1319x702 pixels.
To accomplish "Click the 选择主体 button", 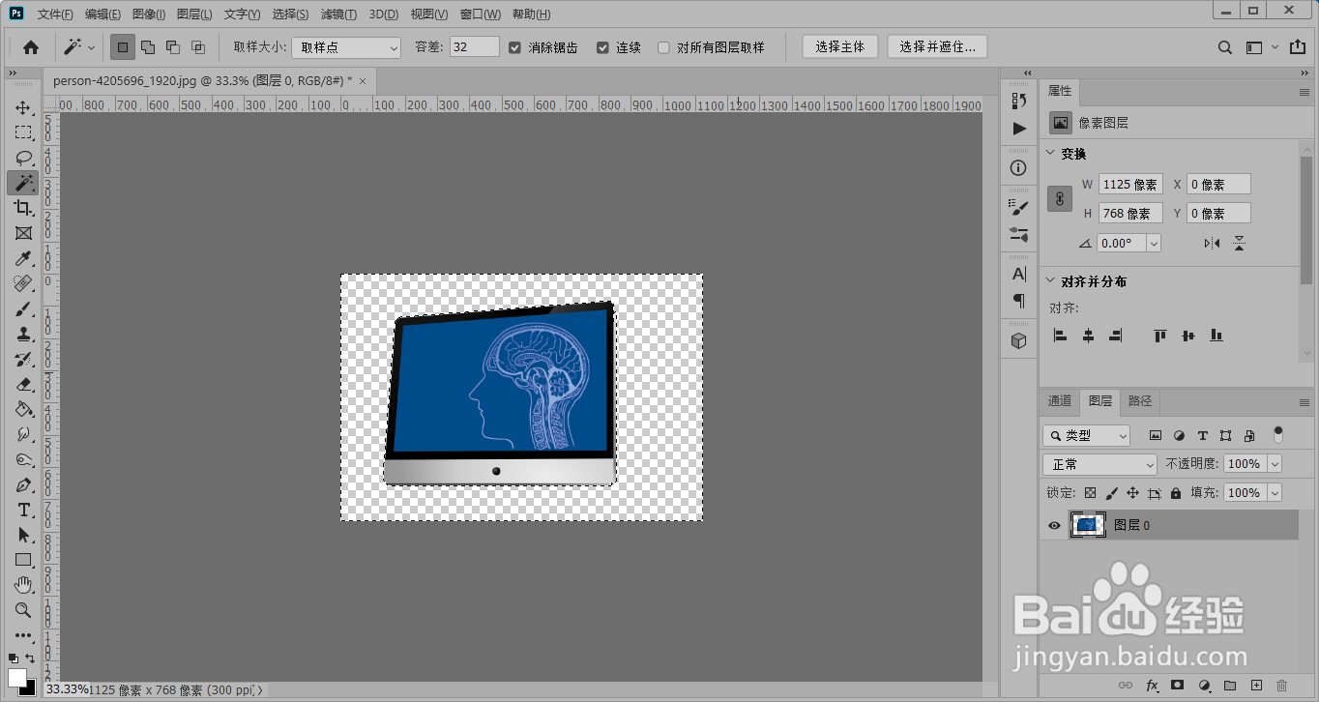I will [x=840, y=46].
